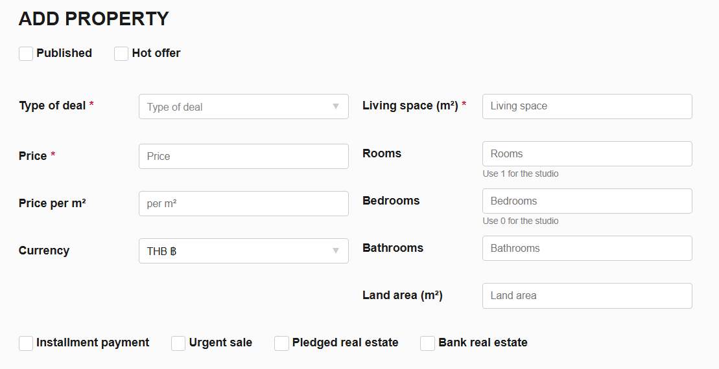Focus the Price input field
This screenshot has width=719, height=369.
point(243,156)
